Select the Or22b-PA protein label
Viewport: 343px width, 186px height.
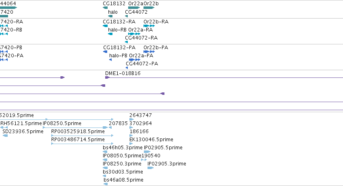(156, 48)
